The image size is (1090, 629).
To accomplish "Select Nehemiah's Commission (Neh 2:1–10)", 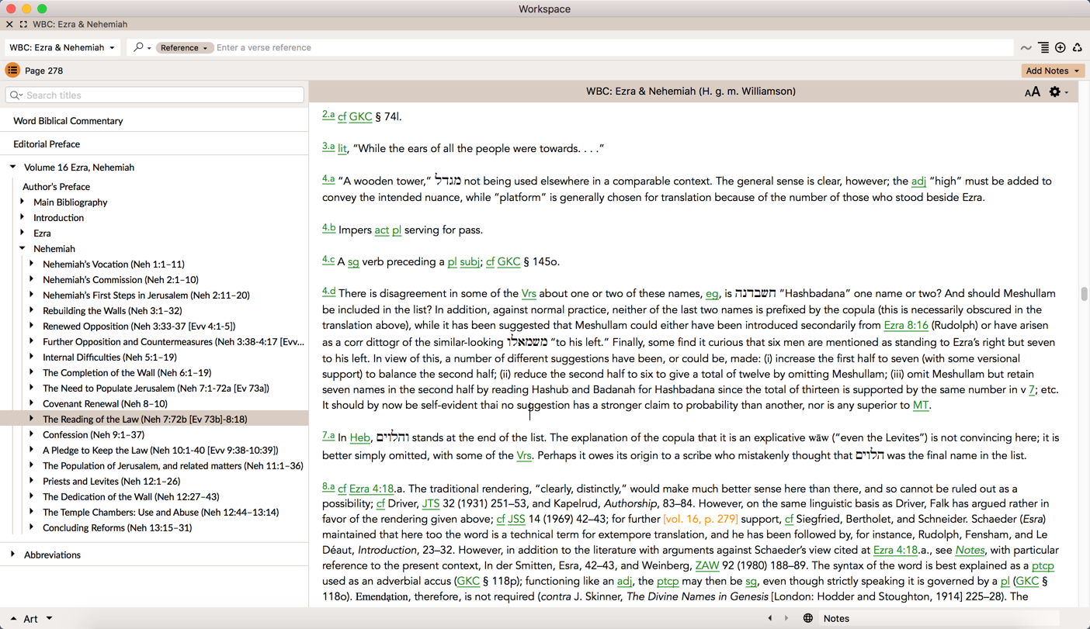I will click(x=120, y=280).
